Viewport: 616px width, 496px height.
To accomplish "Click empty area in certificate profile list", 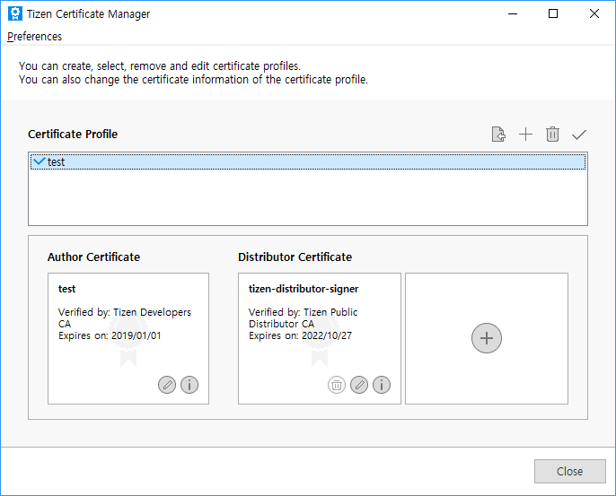I will (x=305, y=202).
